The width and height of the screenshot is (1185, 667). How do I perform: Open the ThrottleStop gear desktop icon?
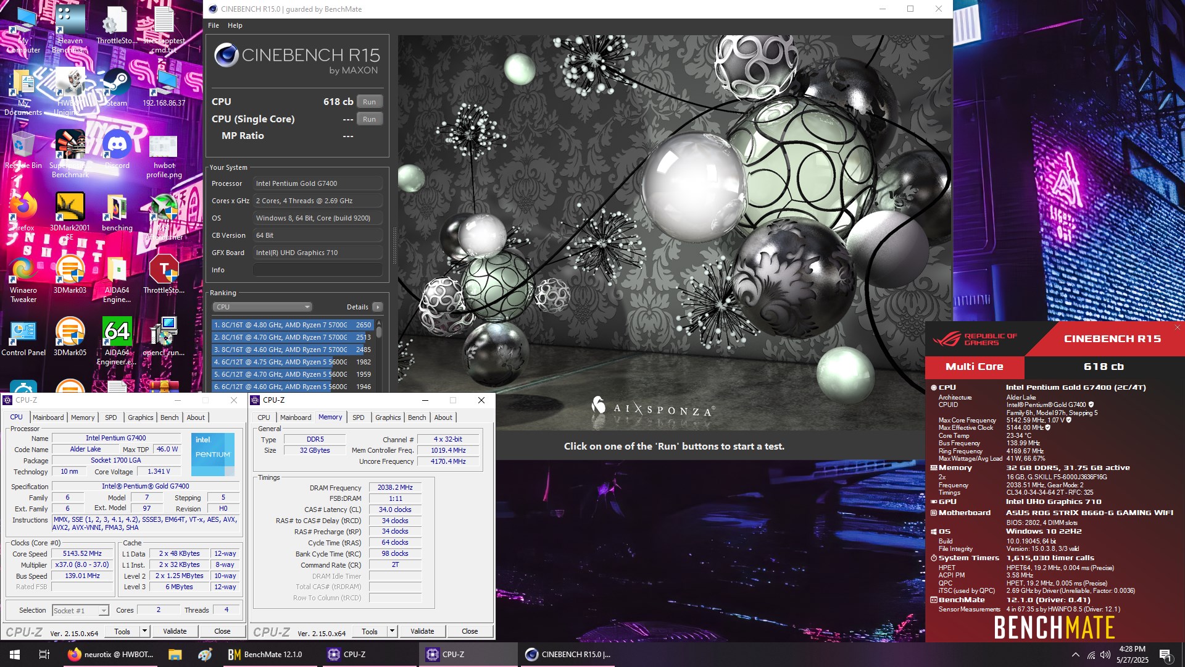(117, 25)
